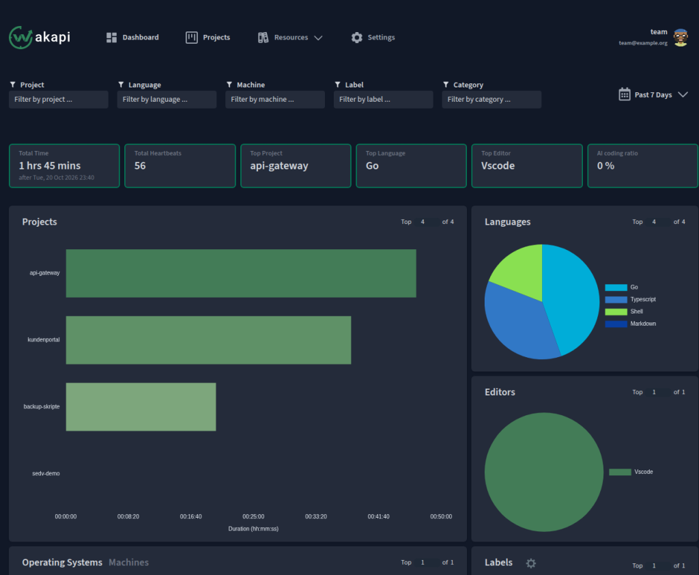
Task: Toggle the Shell legend swatch
Action: [x=616, y=311]
